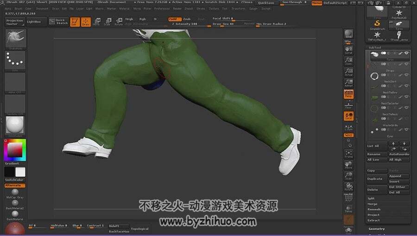
Task: Click the L.Sym icon
Action: click(x=348, y=128)
